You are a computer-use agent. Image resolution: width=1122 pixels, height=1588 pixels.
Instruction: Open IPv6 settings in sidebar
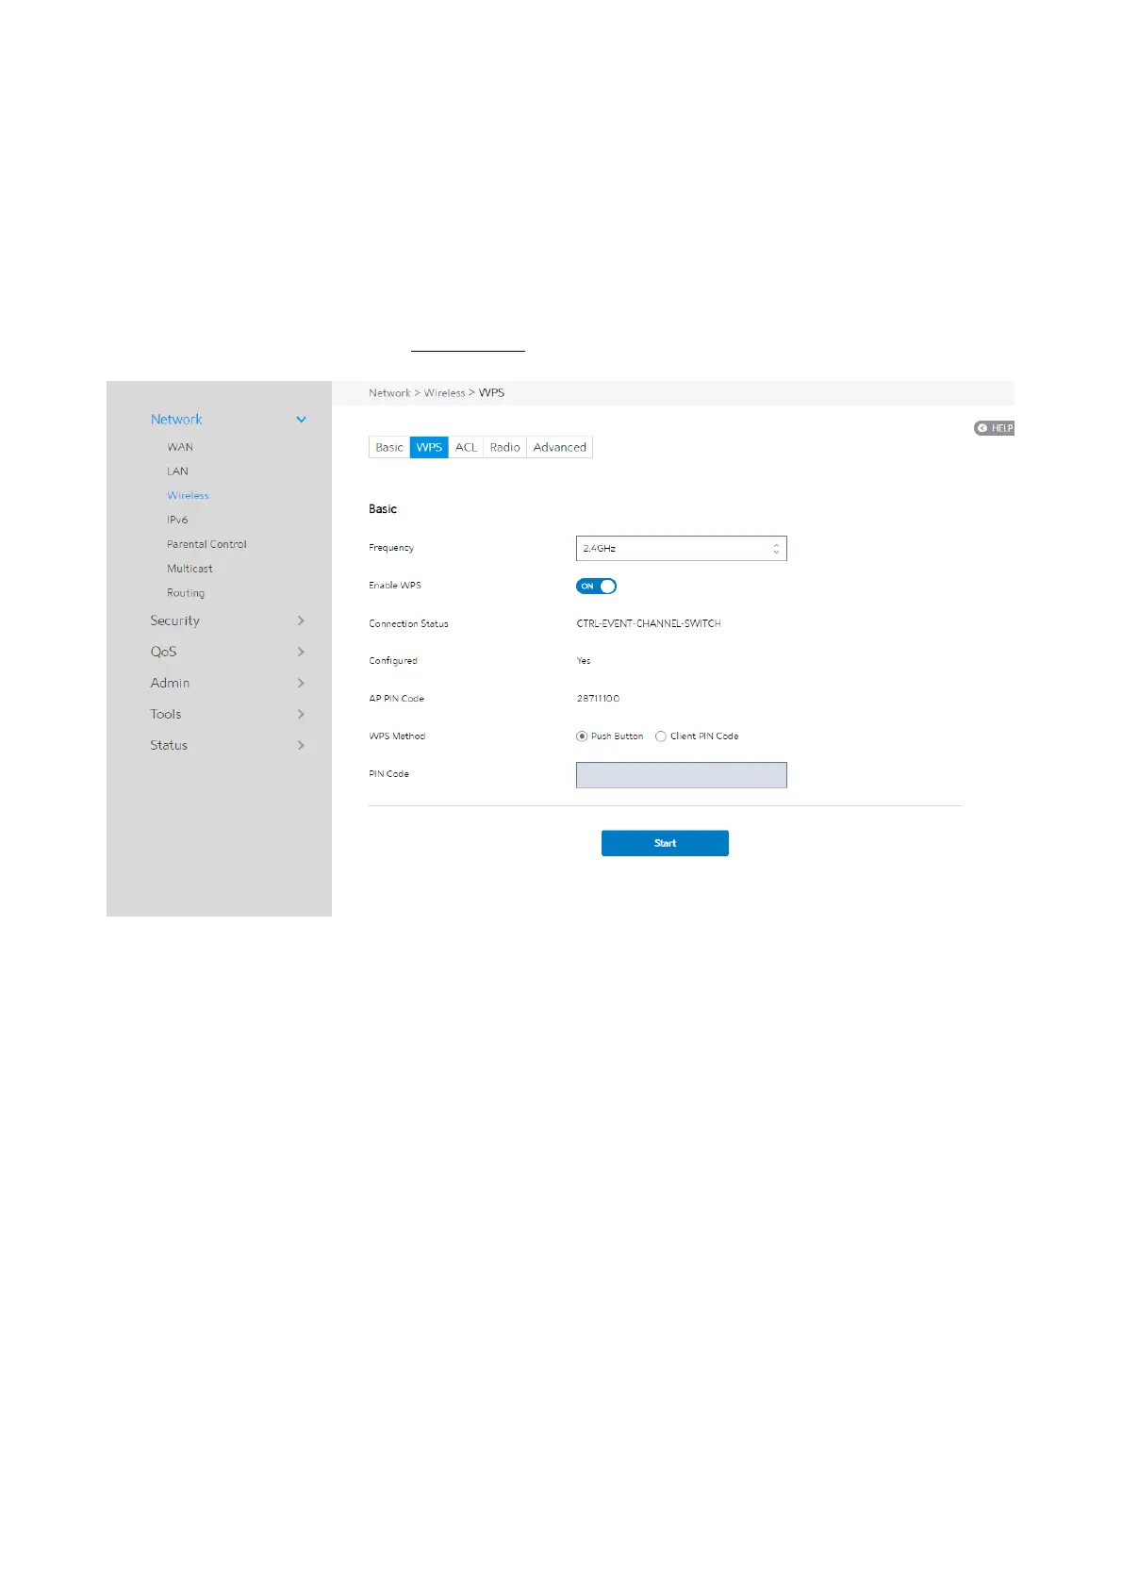[x=177, y=520]
